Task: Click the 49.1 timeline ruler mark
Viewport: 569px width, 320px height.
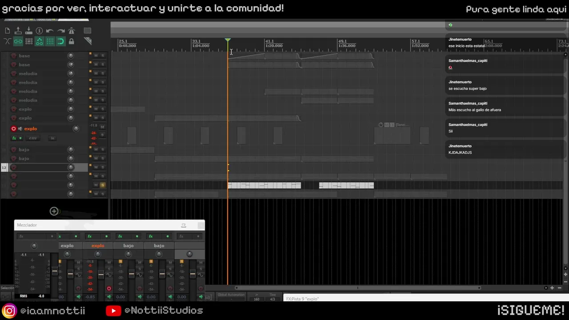Action: (342, 41)
